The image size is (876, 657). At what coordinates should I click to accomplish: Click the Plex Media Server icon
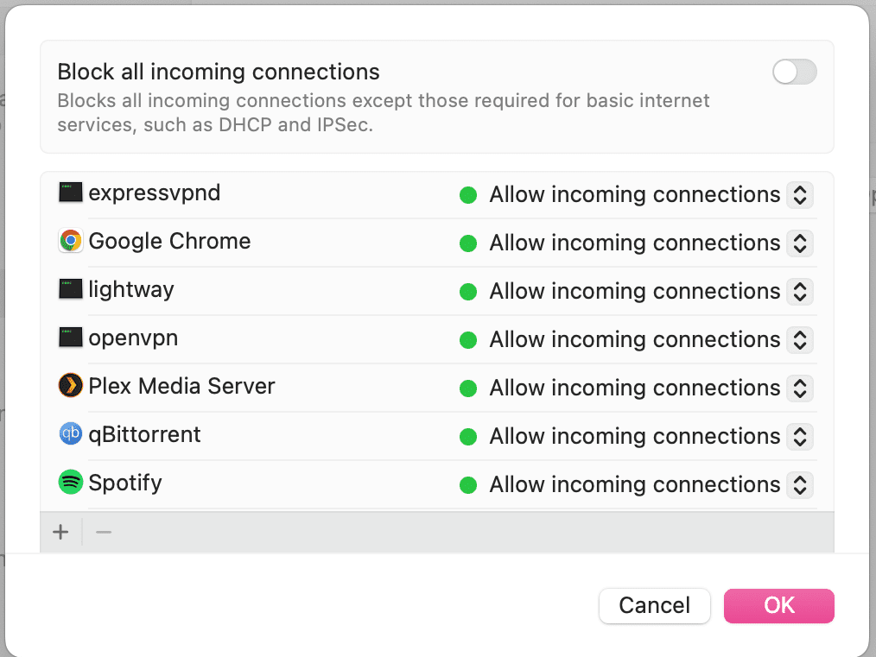tap(70, 386)
